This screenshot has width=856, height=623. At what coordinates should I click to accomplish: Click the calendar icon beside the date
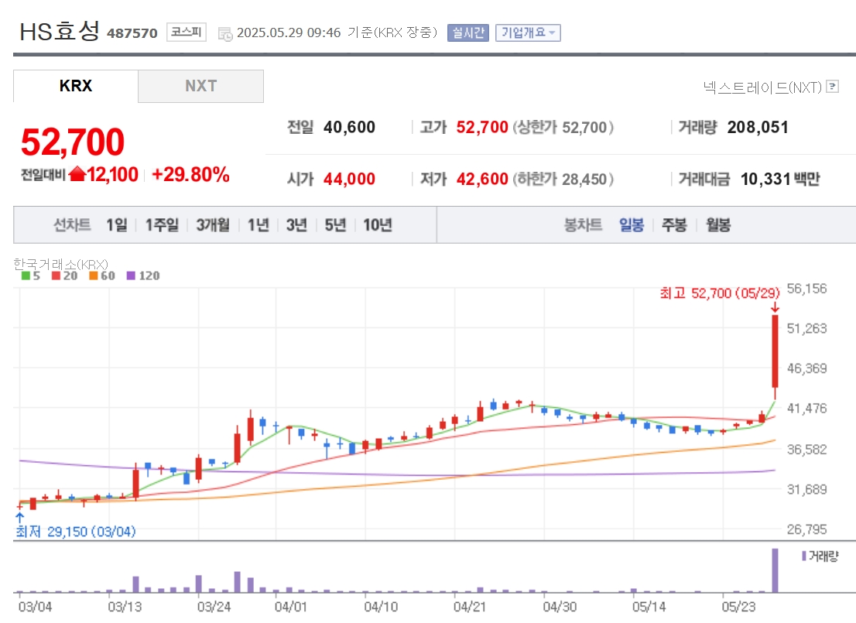(x=225, y=34)
